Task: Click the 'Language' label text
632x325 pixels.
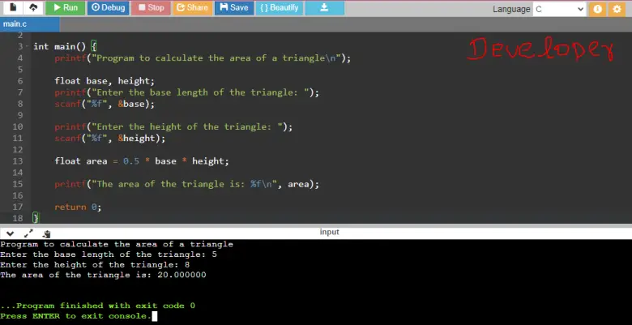Action: [x=511, y=9]
